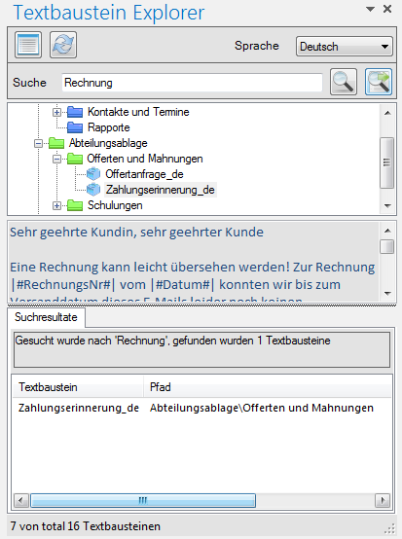Click the green Schulungen folder icon
This screenshot has height=539, width=402.
[x=75, y=205]
